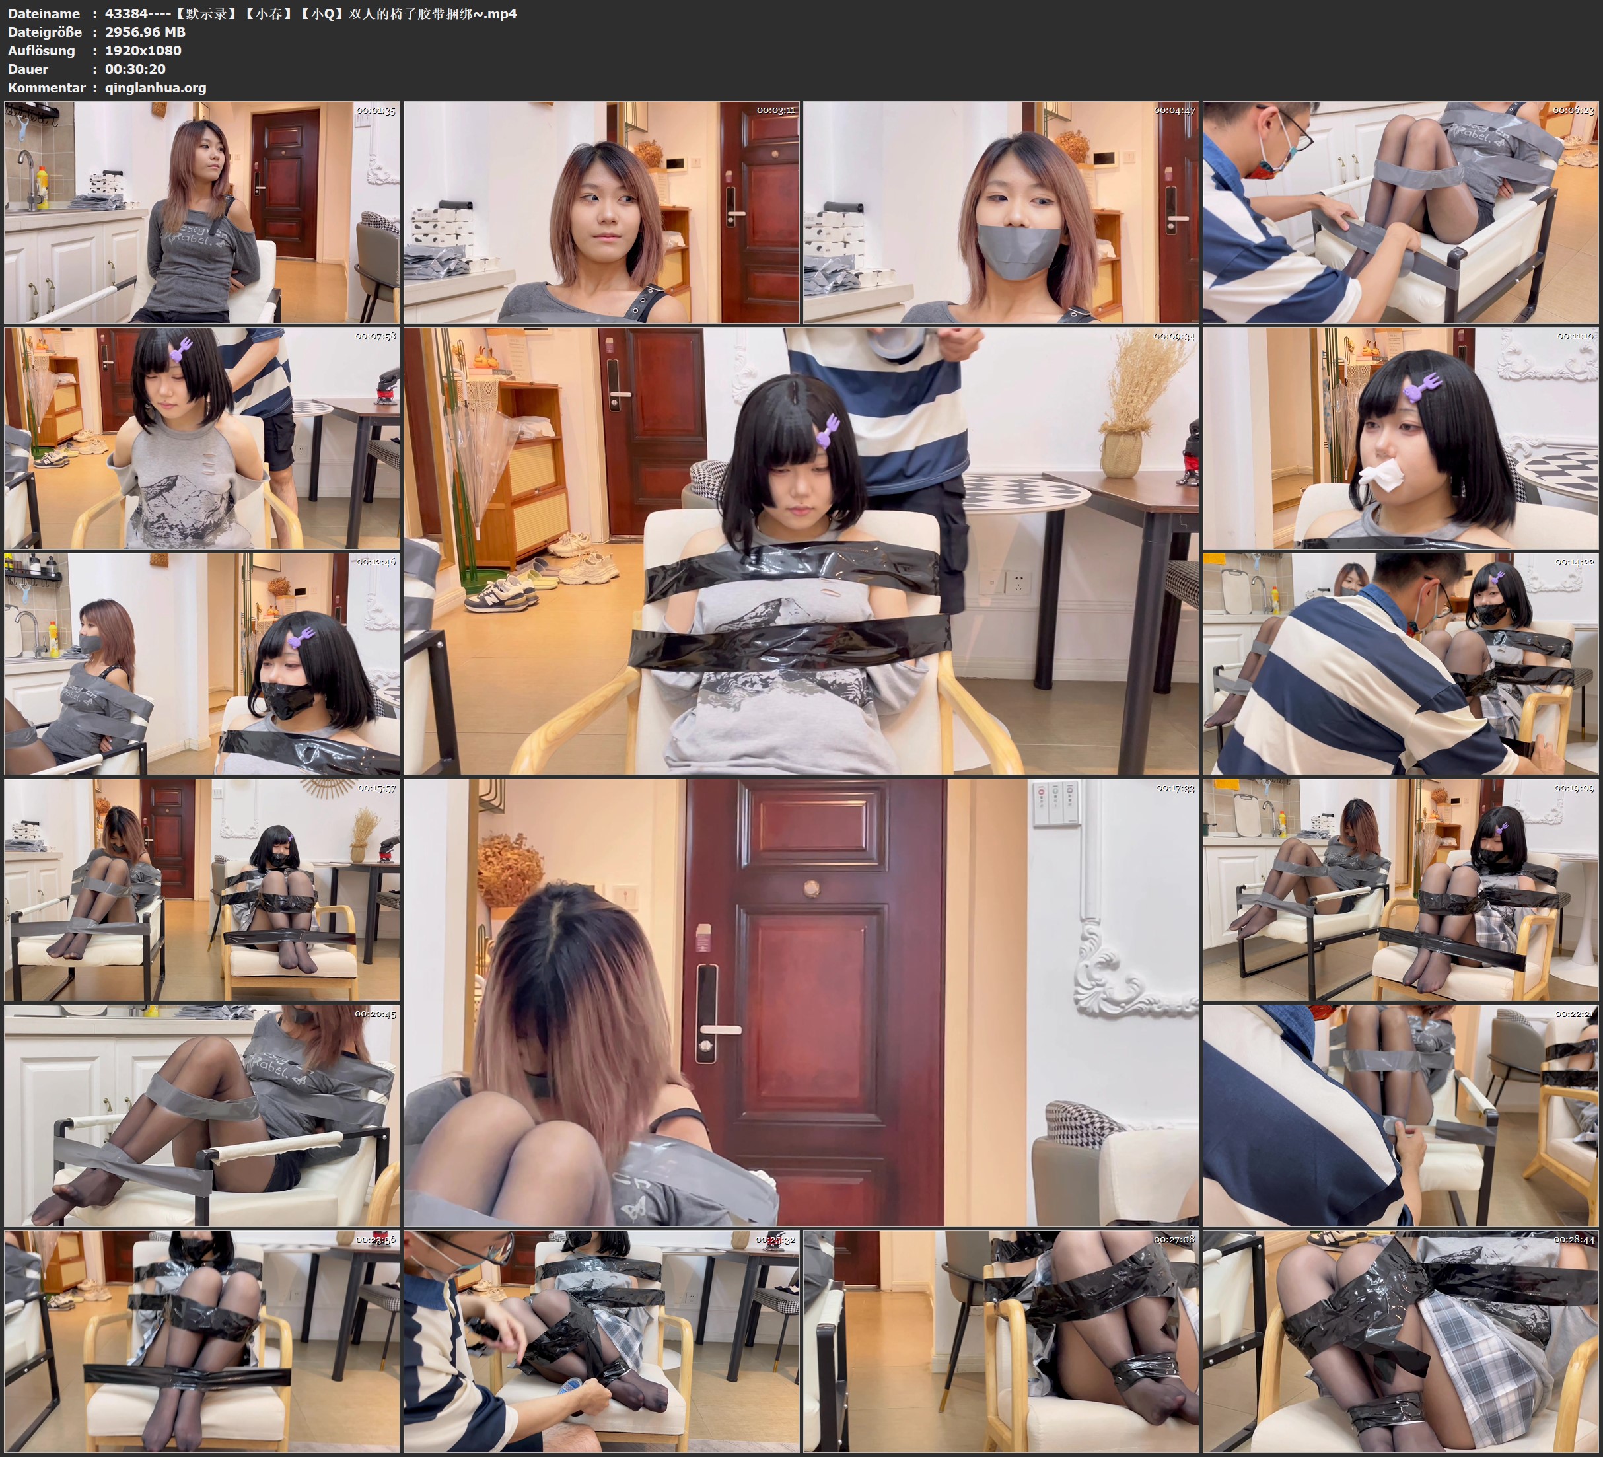Click the 00:12:46 thumbnail on the left
1603x1457 pixels.
coord(200,668)
